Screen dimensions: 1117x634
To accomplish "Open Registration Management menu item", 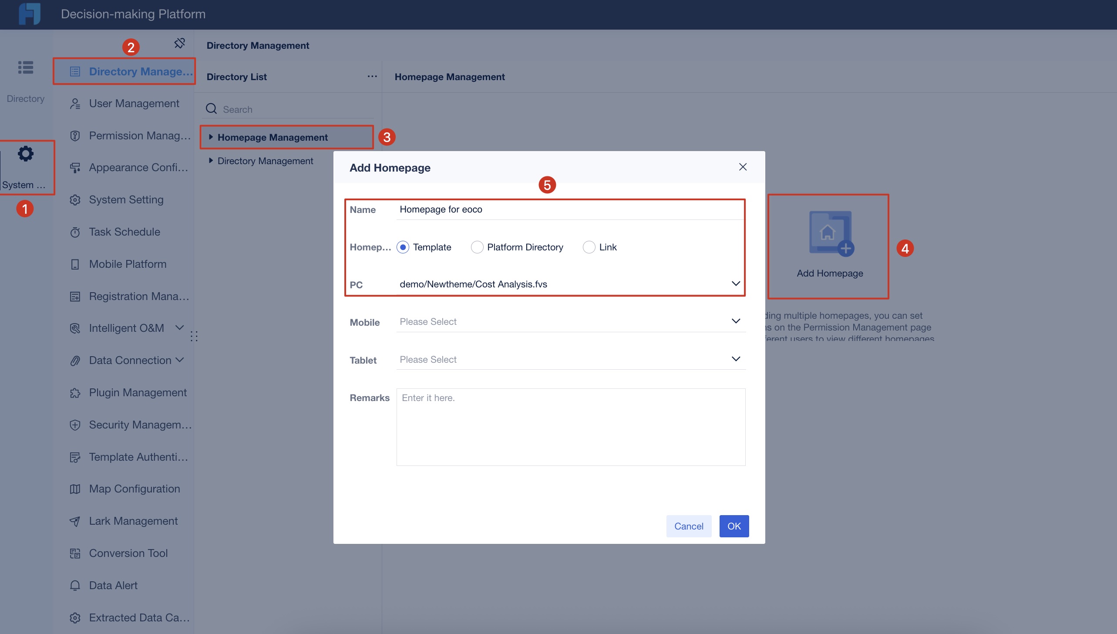I will 124,297.
